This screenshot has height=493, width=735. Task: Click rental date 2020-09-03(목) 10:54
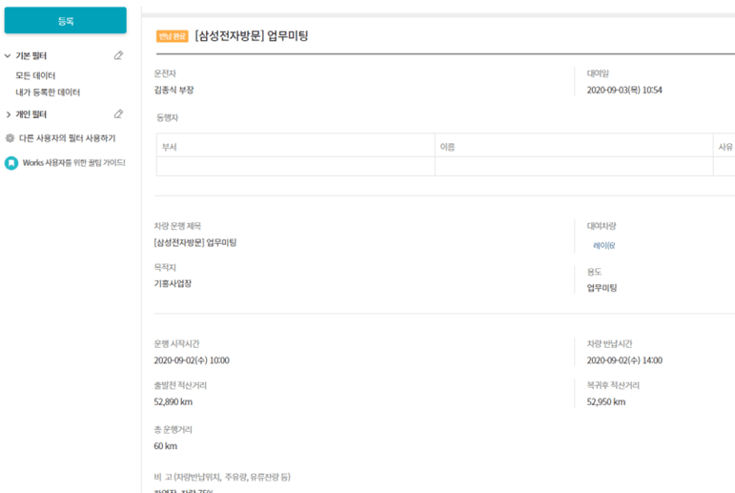click(624, 90)
